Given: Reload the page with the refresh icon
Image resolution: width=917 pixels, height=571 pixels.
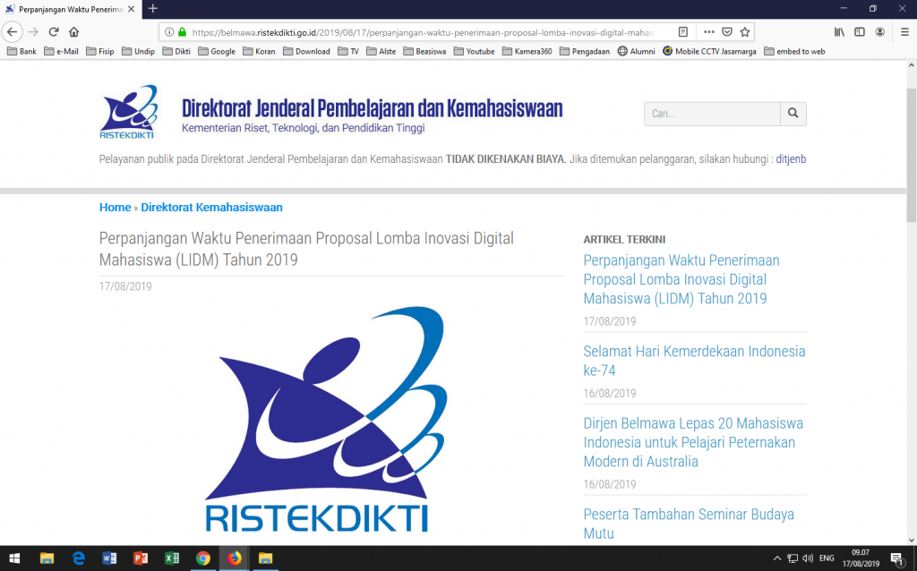Looking at the screenshot, I should click(54, 32).
